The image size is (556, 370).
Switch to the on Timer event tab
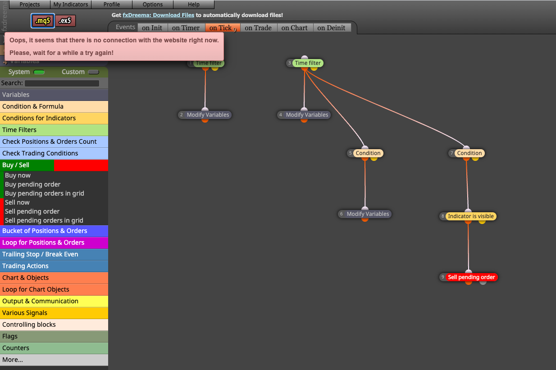pos(186,28)
